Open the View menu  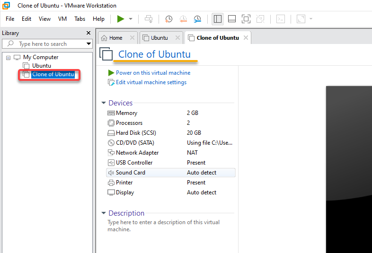tap(44, 19)
